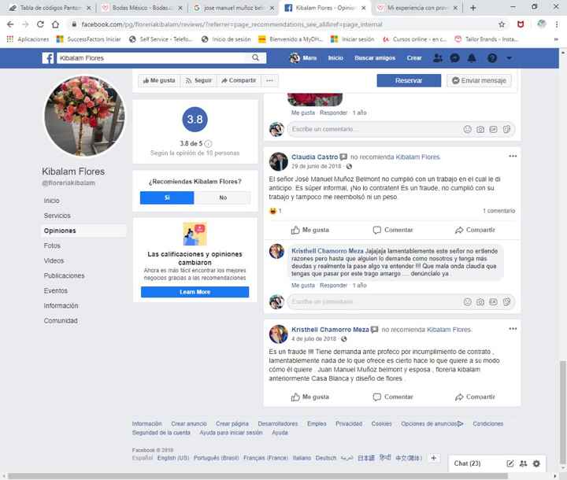The height and width of the screenshot is (480, 567).
Task: Open Messenger icon in header
Action: pyautogui.click(x=455, y=57)
